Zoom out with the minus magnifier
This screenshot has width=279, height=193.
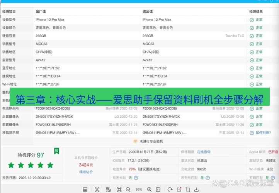click(x=128, y=190)
